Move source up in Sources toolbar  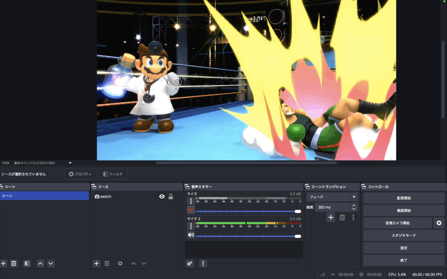(x=134, y=263)
